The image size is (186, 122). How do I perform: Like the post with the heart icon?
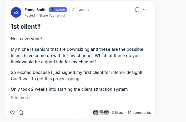point(12,113)
